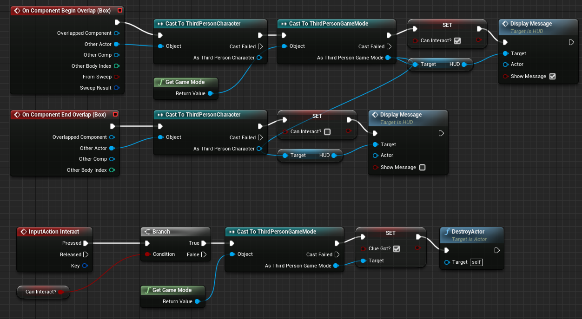Click the From Sweep boolean pin

pos(116,77)
